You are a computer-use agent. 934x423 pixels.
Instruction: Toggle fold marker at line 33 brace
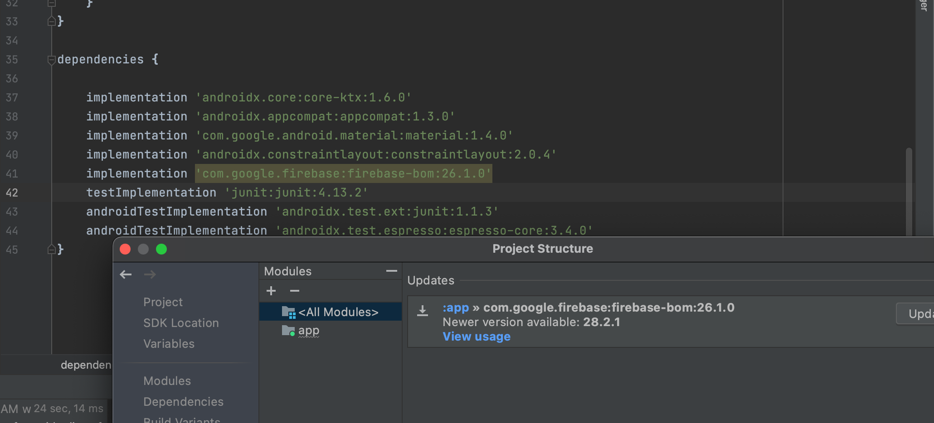point(52,21)
